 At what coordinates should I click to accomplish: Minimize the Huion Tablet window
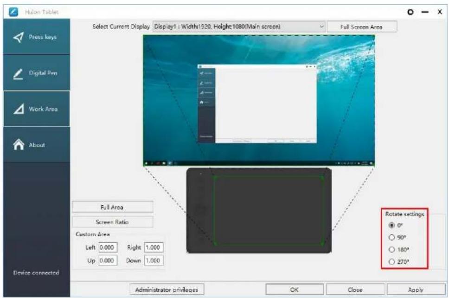click(x=425, y=12)
